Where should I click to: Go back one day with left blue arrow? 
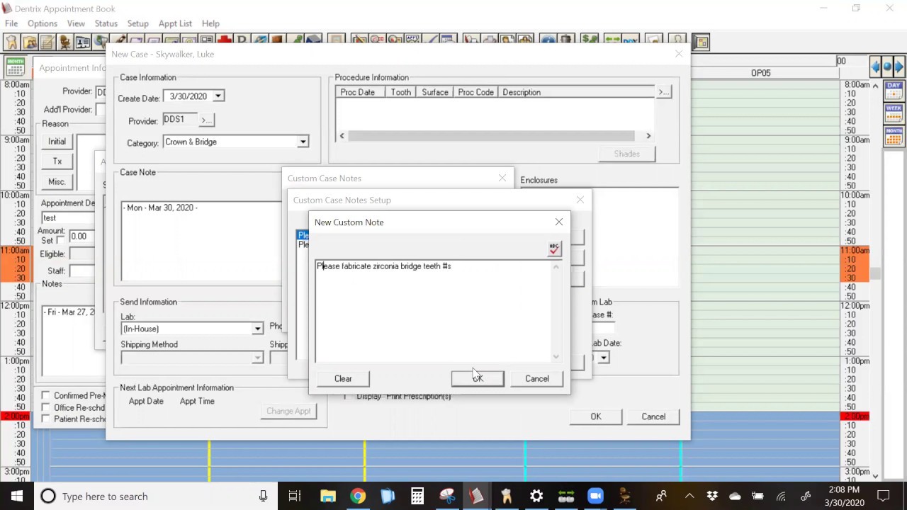point(876,67)
